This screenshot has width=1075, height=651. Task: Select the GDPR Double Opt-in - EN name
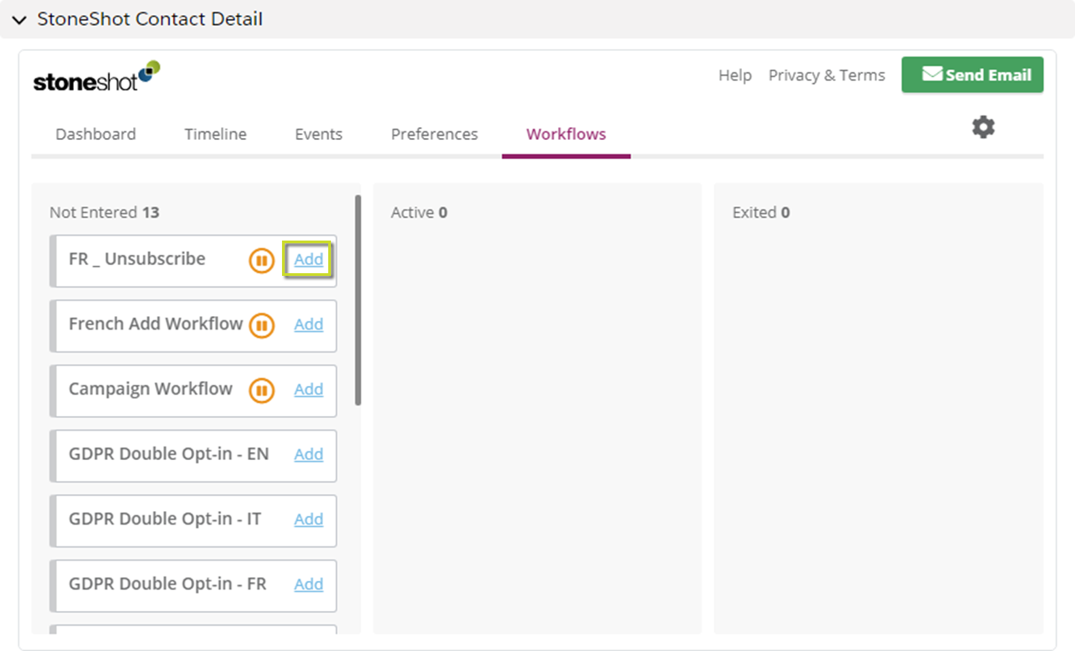[x=169, y=453]
